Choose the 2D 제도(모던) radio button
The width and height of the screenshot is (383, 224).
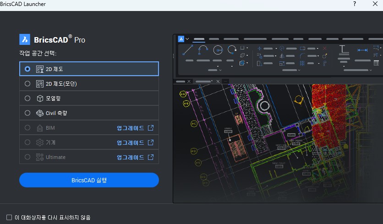click(27, 83)
